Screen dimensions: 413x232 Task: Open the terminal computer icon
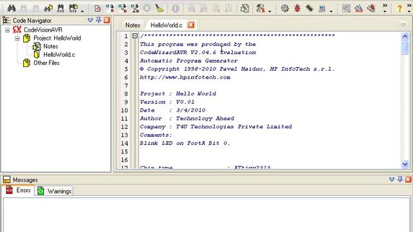(322, 8)
